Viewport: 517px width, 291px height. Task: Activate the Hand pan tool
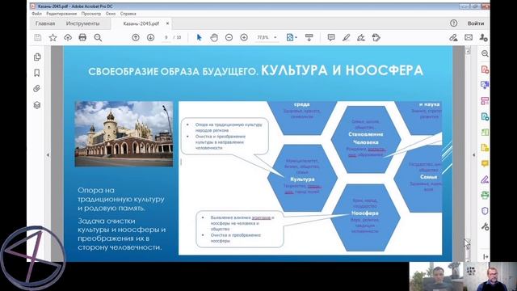coord(214,38)
